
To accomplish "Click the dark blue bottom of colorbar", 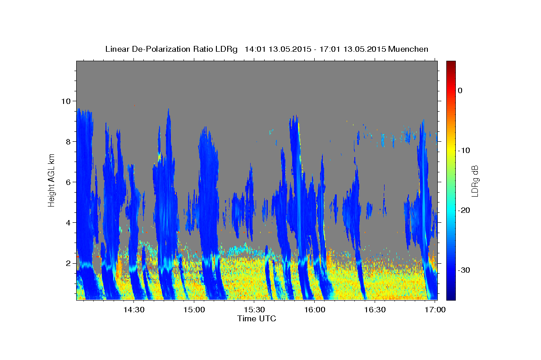I will pyautogui.click(x=451, y=296).
